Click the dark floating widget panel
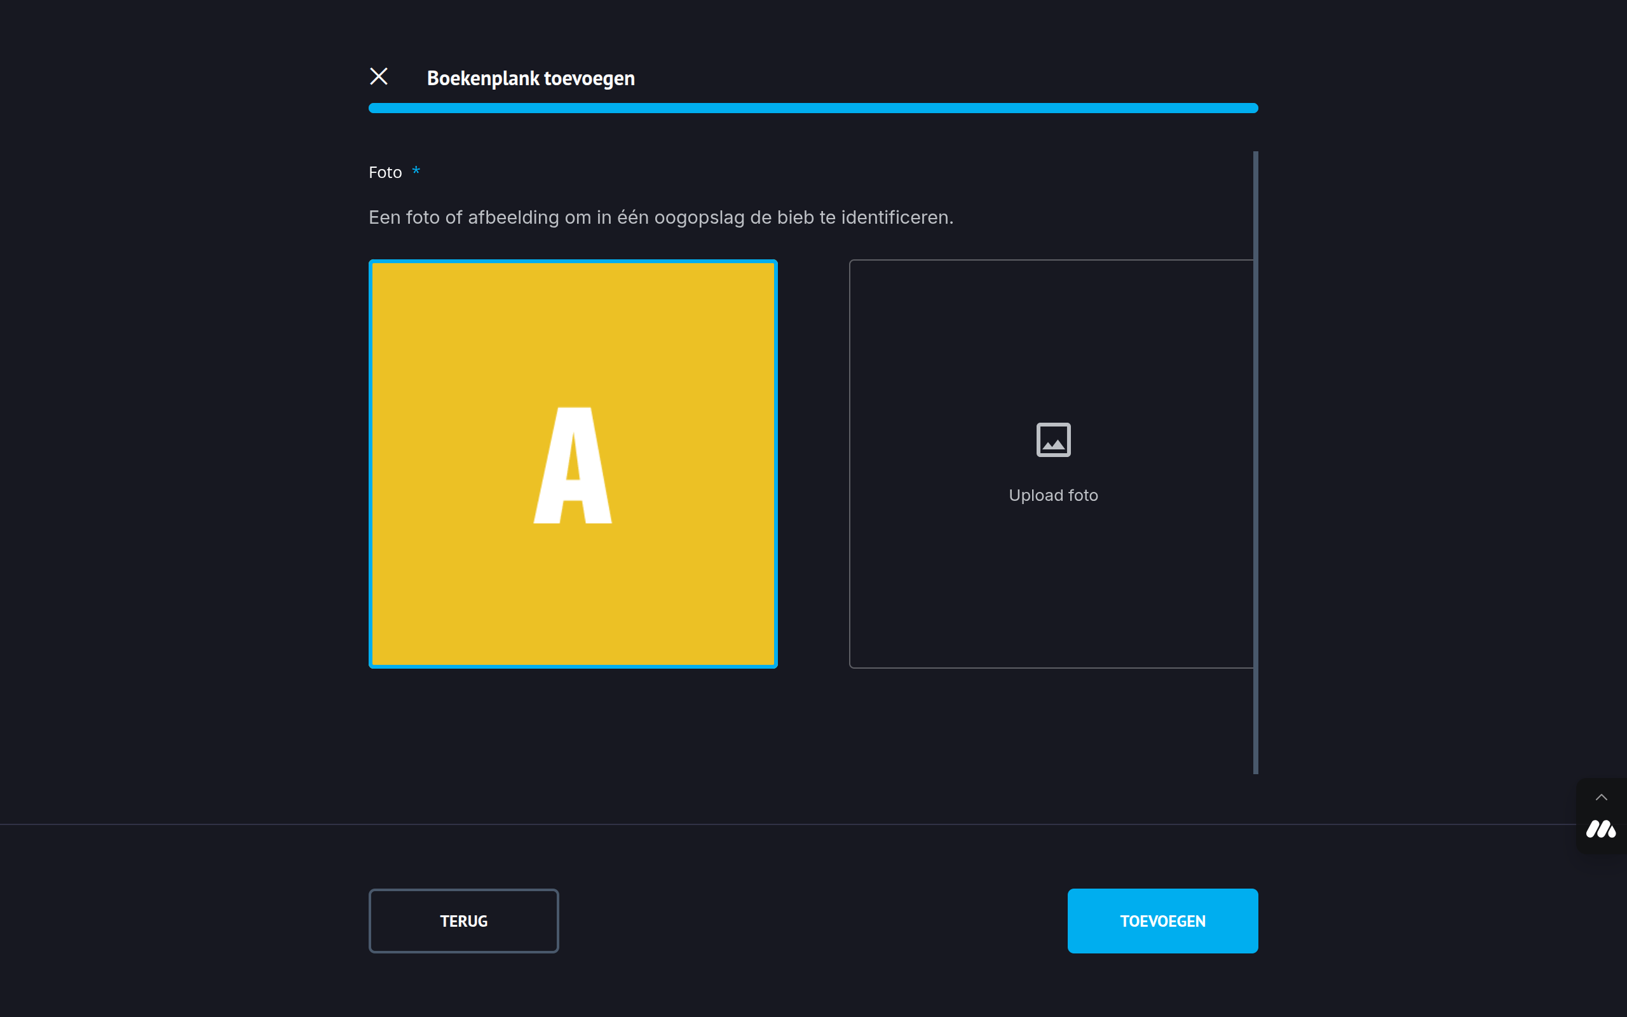 coord(1601,816)
